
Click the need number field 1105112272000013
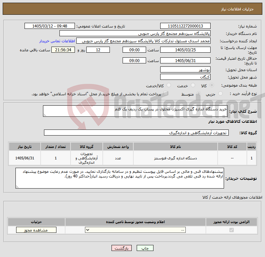tap(185, 26)
